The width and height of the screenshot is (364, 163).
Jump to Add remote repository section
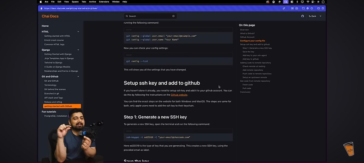(x=253, y=70)
